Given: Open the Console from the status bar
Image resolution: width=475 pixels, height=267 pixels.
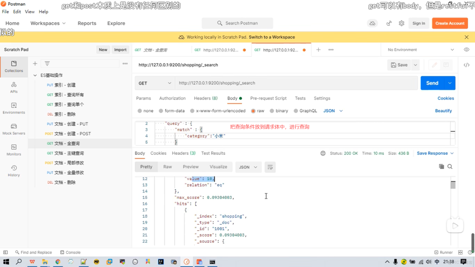Looking at the screenshot, I should click(71, 252).
